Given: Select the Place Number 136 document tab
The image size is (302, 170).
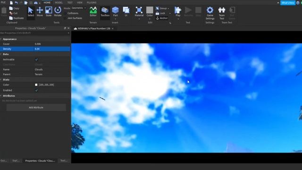Looking at the screenshot, I should [94, 28].
